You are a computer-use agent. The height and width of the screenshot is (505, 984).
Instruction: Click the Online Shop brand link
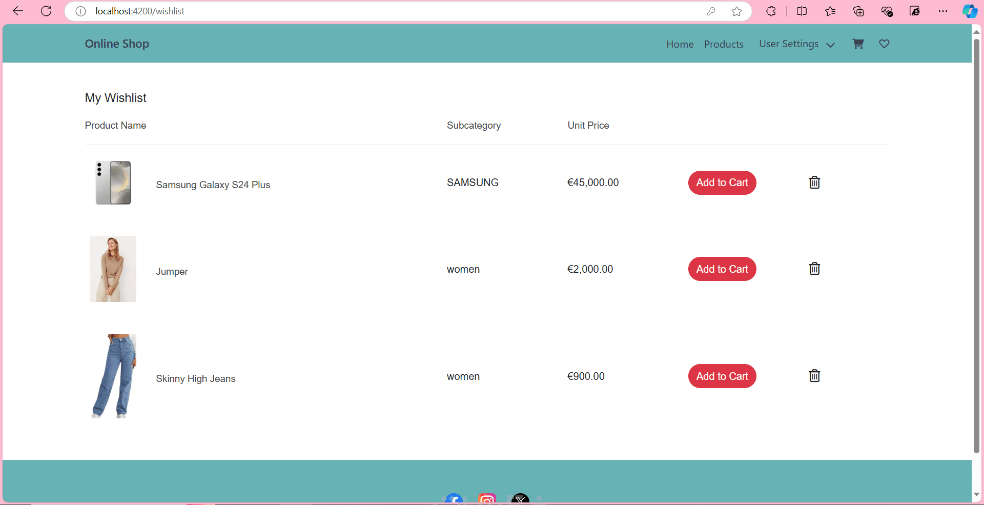coord(117,44)
